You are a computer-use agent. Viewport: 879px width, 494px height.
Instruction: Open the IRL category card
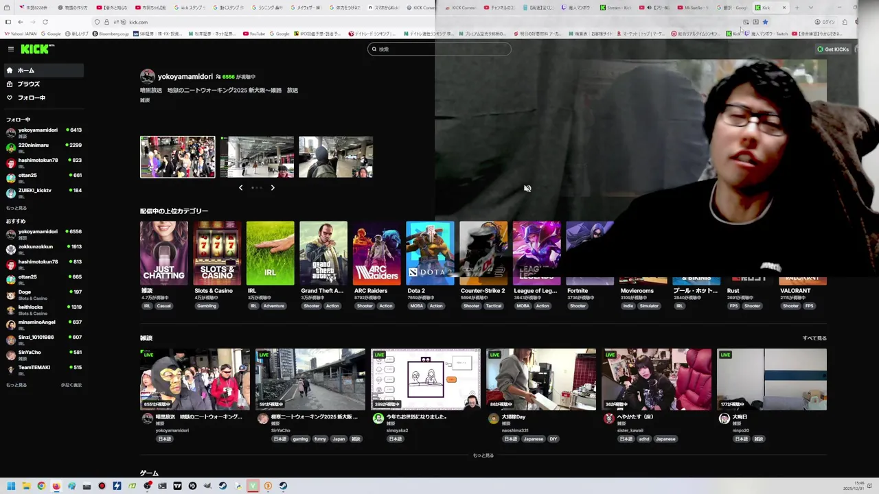(270, 253)
